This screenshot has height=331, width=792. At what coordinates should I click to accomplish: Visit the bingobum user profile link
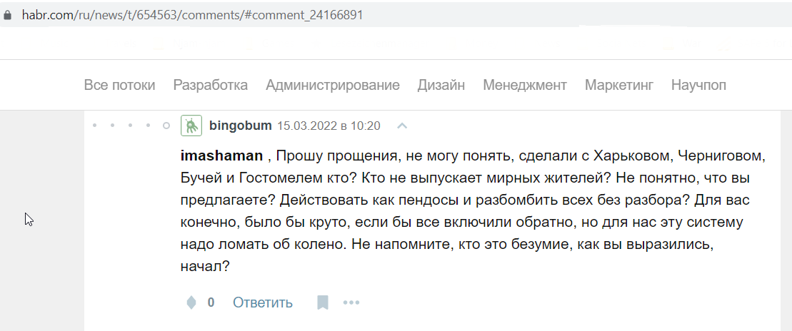pos(241,126)
